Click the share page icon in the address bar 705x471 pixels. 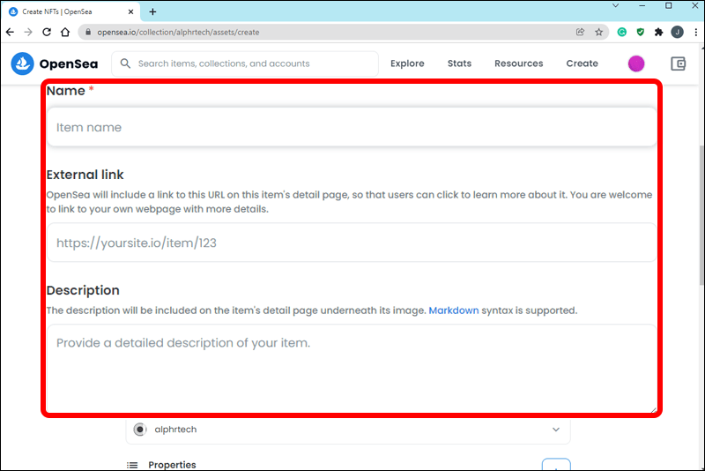click(580, 32)
